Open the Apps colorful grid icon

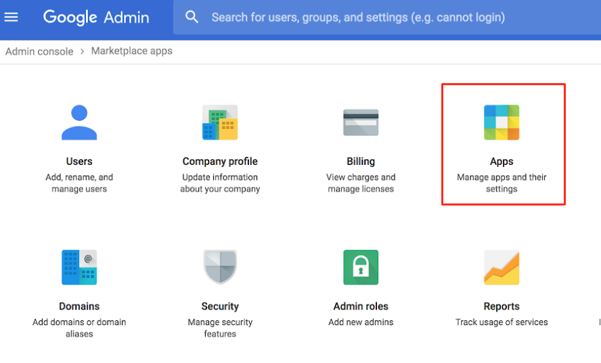click(x=502, y=122)
